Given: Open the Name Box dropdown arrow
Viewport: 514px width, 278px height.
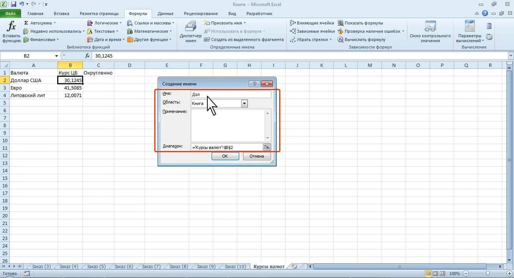Looking at the screenshot, I should [56, 56].
